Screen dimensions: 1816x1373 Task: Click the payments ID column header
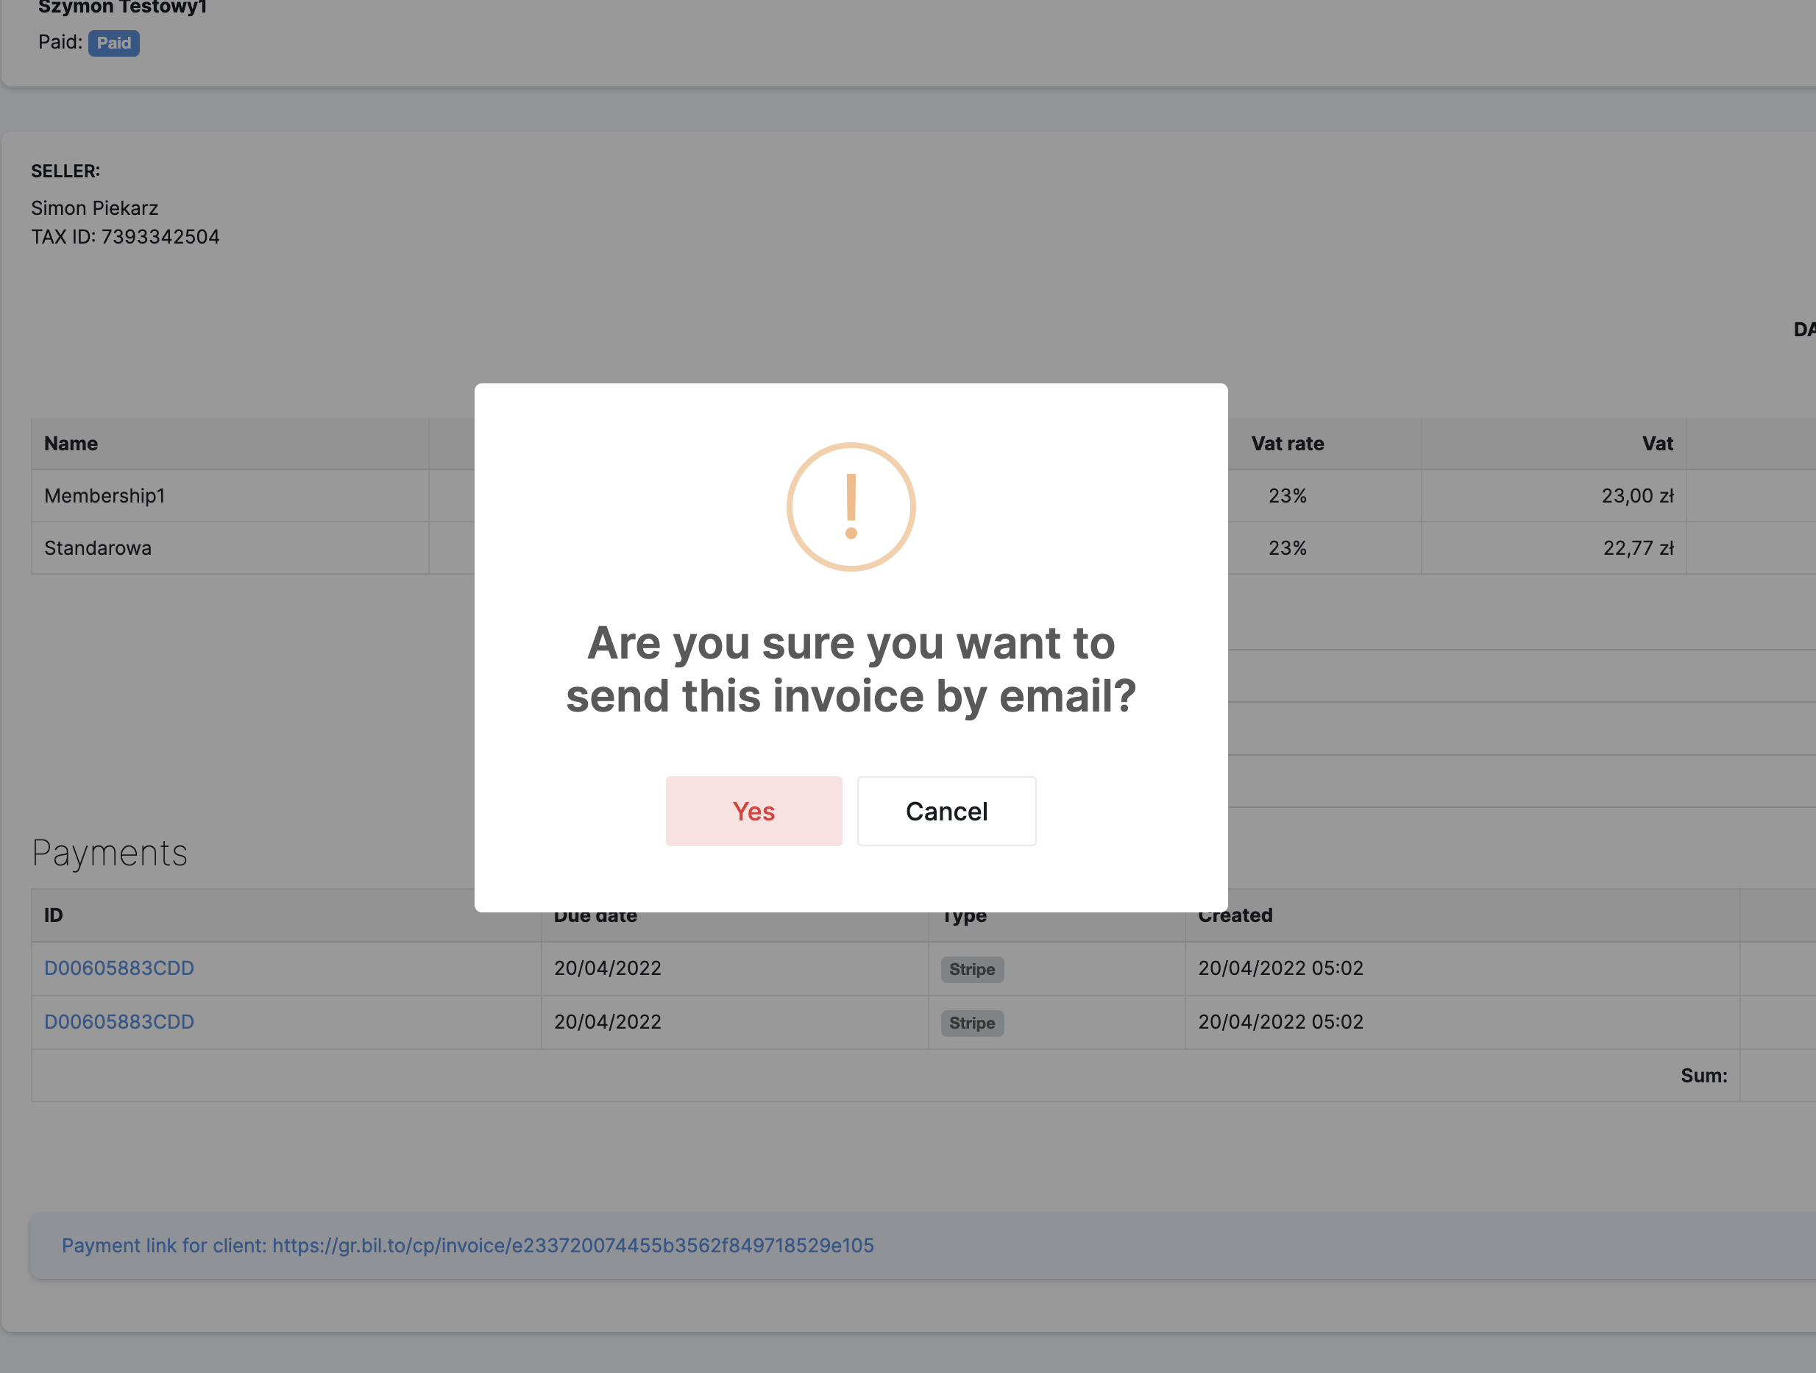(x=54, y=915)
